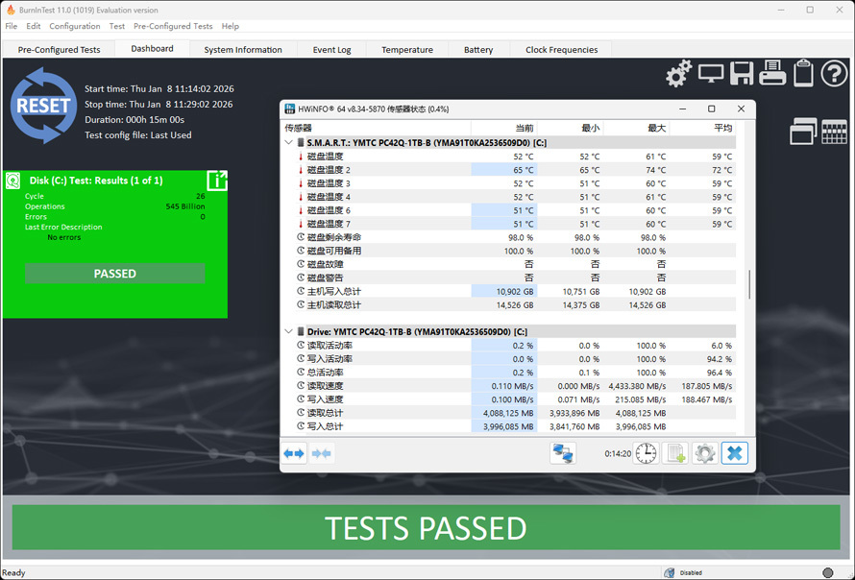The image size is (855, 580).
Task: Open the Configuration menu
Action: pos(75,26)
